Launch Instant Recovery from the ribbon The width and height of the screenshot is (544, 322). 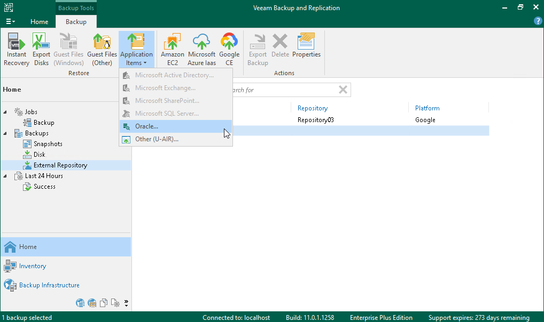coord(17,49)
